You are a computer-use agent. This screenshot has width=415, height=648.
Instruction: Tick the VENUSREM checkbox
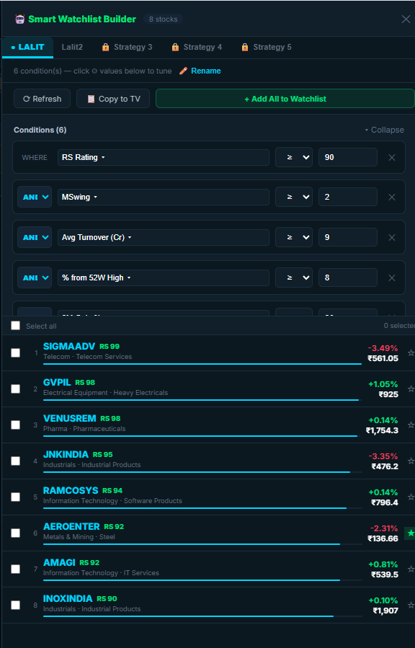tap(15, 425)
